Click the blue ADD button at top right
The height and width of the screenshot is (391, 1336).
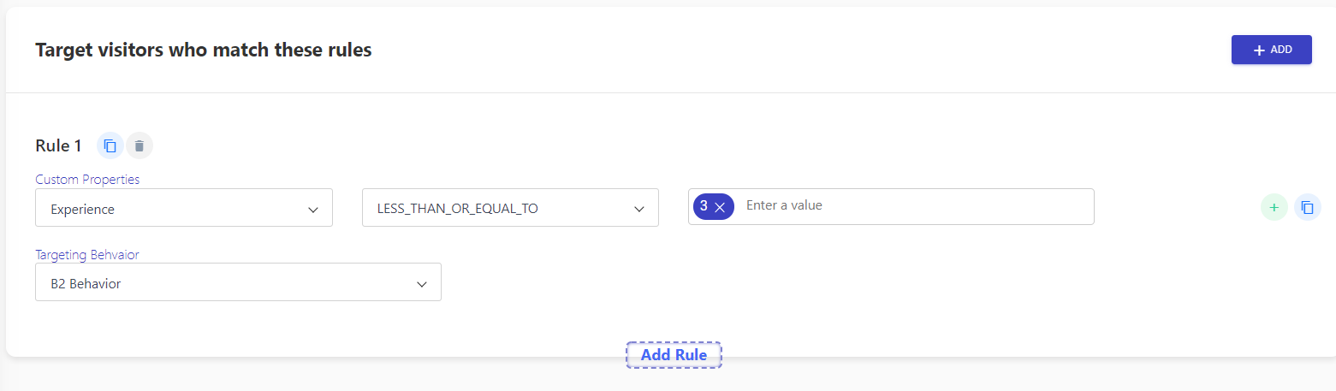click(1271, 50)
